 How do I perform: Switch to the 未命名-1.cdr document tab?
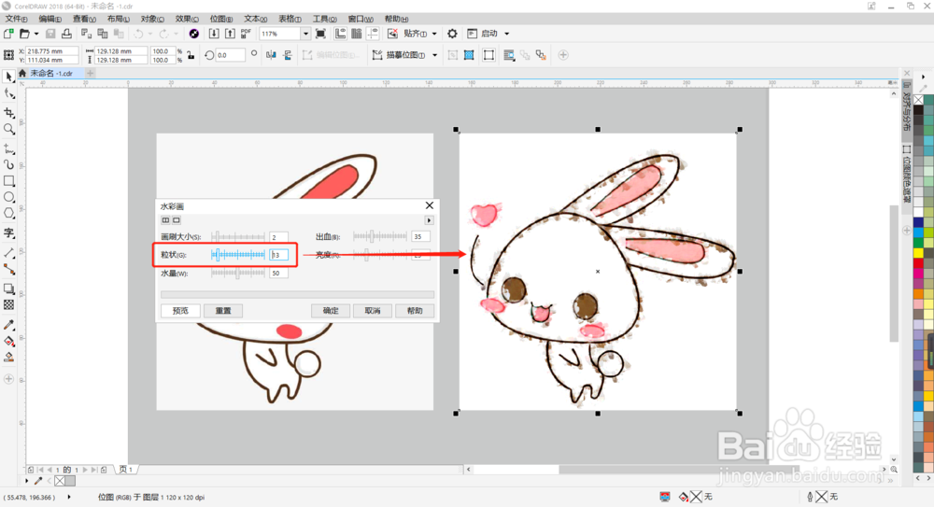pyautogui.click(x=51, y=73)
